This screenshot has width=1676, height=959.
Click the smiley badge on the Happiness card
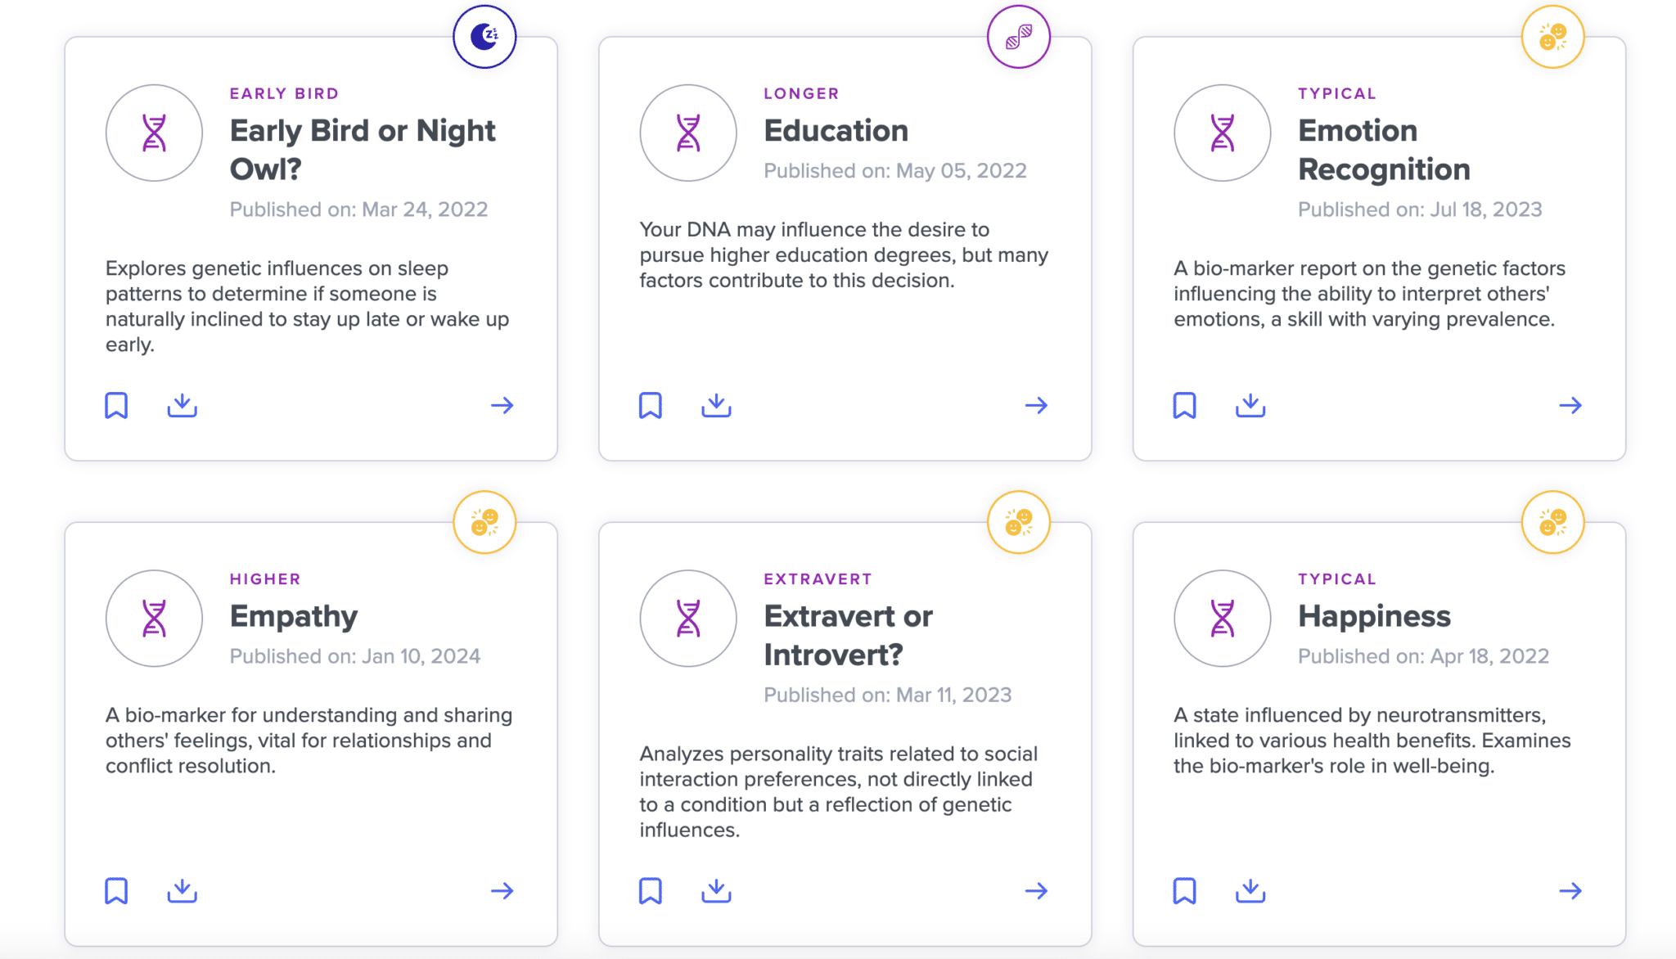1552,523
